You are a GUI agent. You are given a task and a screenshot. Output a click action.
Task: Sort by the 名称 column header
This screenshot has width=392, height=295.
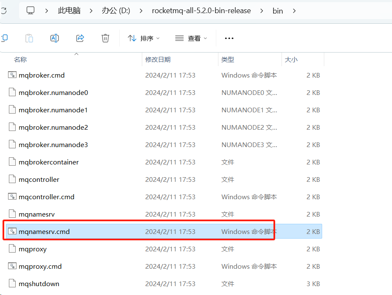coord(20,59)
